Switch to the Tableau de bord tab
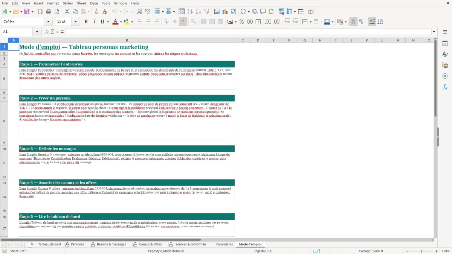Screen dimensions: 452x254 click(x=49, y=245)
